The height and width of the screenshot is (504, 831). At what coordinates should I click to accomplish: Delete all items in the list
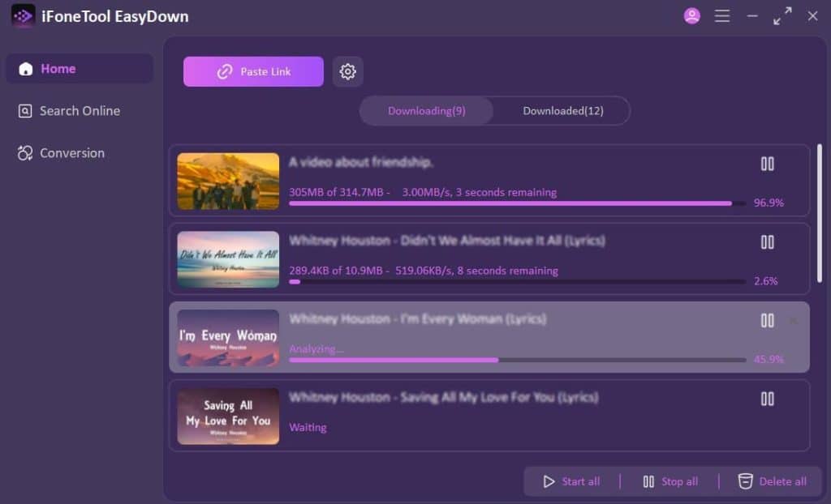[772, 481]
